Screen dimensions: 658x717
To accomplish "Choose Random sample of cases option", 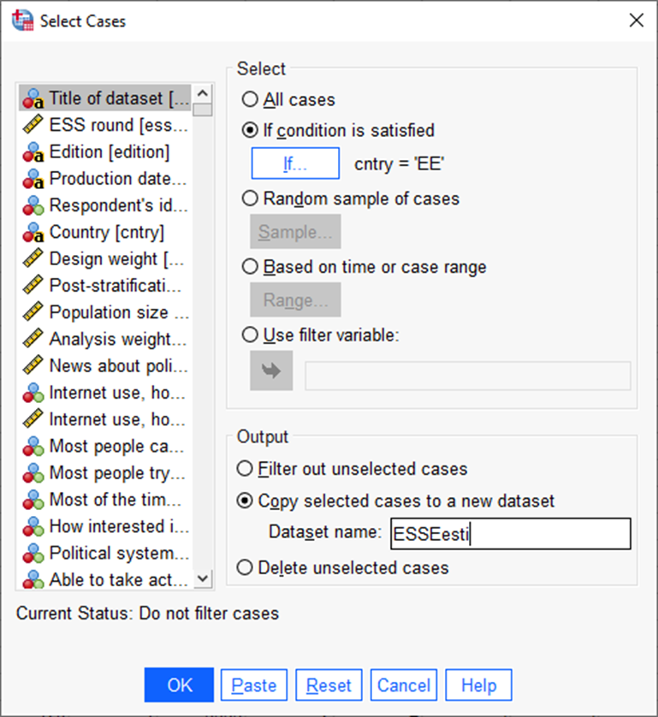I will (250, 199).
